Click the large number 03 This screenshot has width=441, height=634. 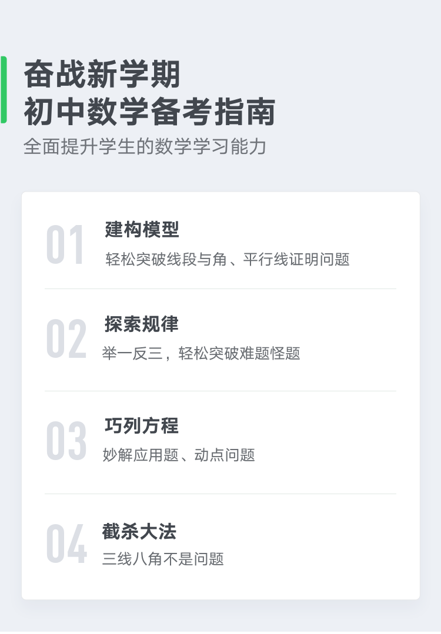coord(66,441)
